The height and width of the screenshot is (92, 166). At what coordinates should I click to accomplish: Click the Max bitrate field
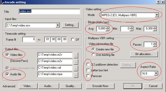point(148,28)
